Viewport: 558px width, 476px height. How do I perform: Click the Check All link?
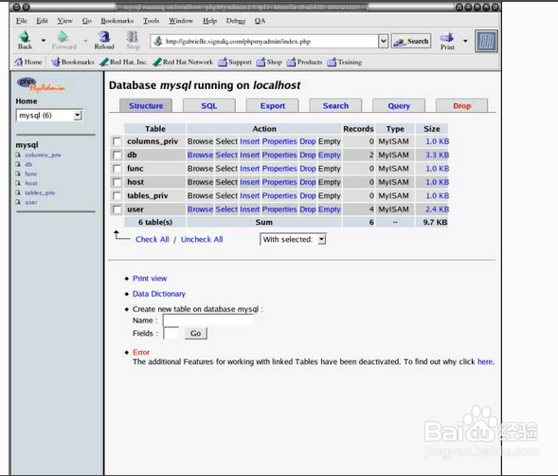click(152, 240)
